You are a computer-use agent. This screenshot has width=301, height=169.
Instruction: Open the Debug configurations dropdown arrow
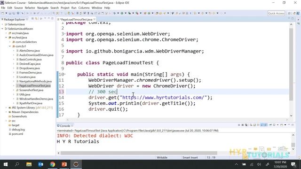(118, 13)
